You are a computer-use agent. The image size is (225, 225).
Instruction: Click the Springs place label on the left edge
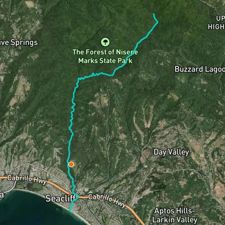point(19,43)
